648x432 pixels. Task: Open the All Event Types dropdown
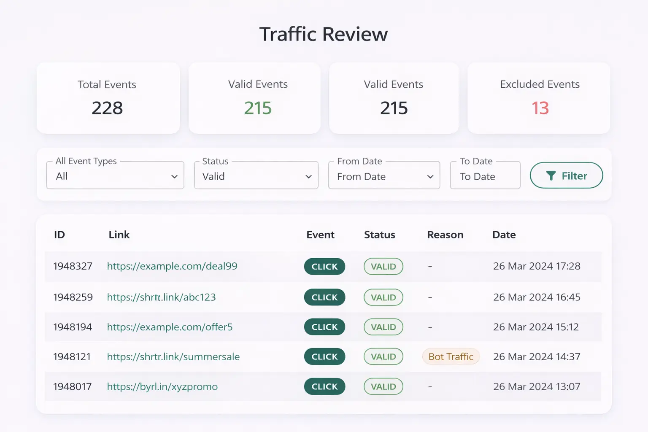115,175
